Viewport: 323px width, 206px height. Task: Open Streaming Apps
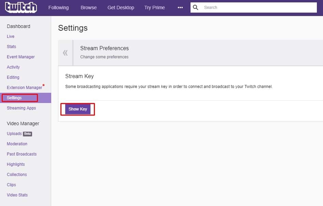21,108
